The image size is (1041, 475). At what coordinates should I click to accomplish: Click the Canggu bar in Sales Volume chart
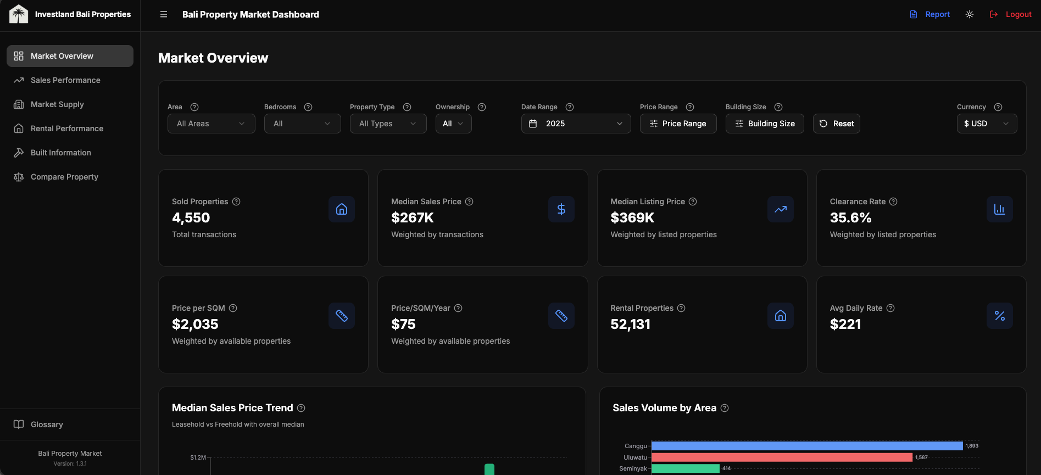(806, 446)
